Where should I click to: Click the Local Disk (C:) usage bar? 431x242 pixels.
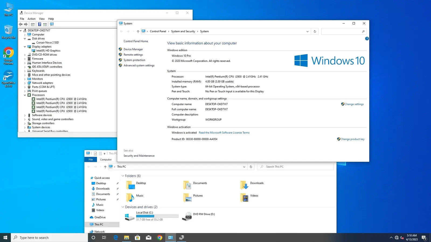(157, 216)
